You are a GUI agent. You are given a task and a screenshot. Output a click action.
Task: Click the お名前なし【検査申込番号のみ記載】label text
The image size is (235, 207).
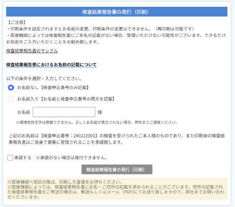pyautogui.click(x=53, y=88)
